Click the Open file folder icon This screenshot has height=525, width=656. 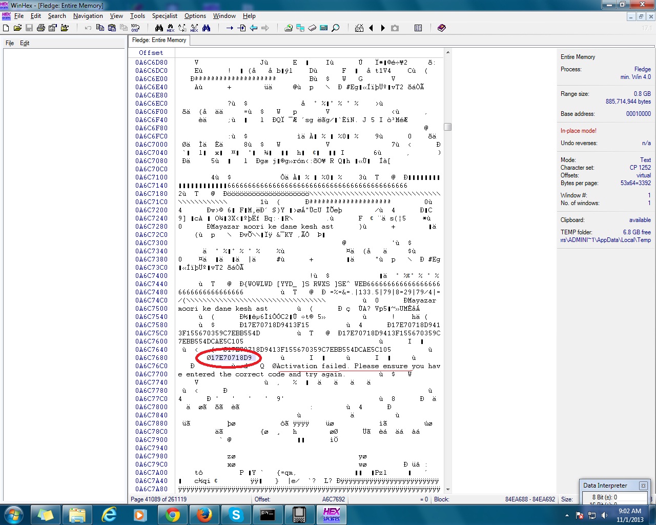tap(17, 28)
